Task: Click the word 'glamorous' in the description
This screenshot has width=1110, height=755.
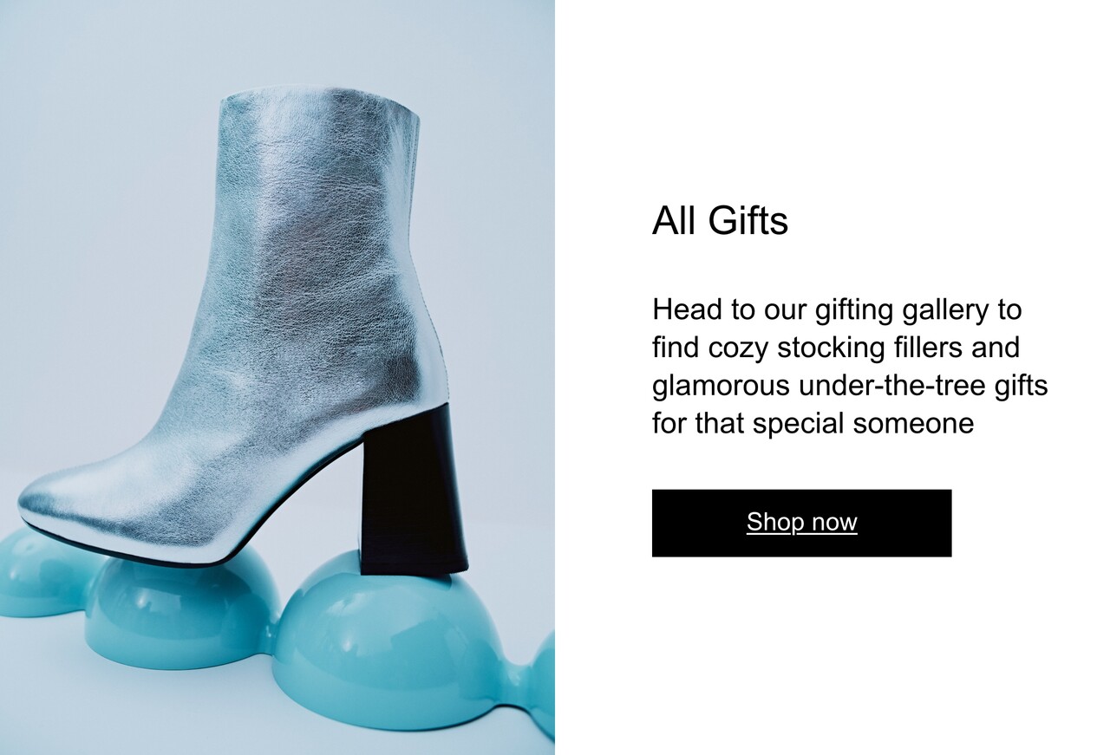Action: point(721,386)
